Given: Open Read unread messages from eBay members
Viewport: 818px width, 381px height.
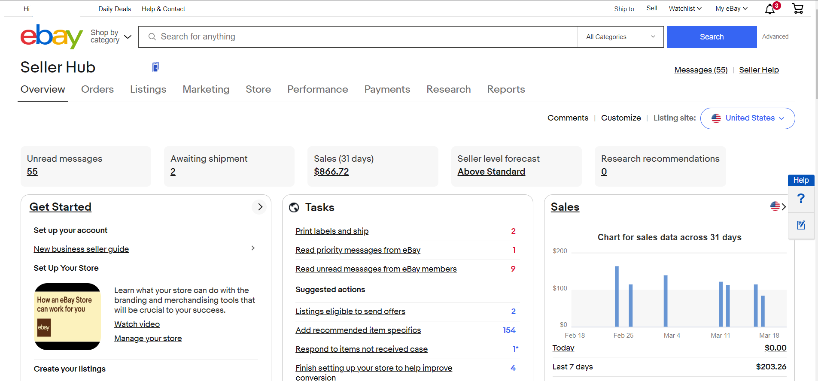Looking at the screenshot, I should click(376, 269).
